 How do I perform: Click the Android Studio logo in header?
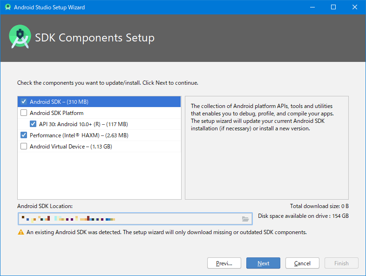click(x=20, y=37)
